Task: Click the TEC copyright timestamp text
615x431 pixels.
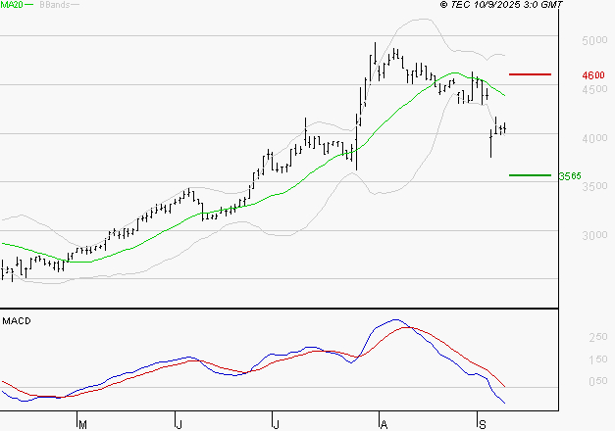Action: click(501, 5)
